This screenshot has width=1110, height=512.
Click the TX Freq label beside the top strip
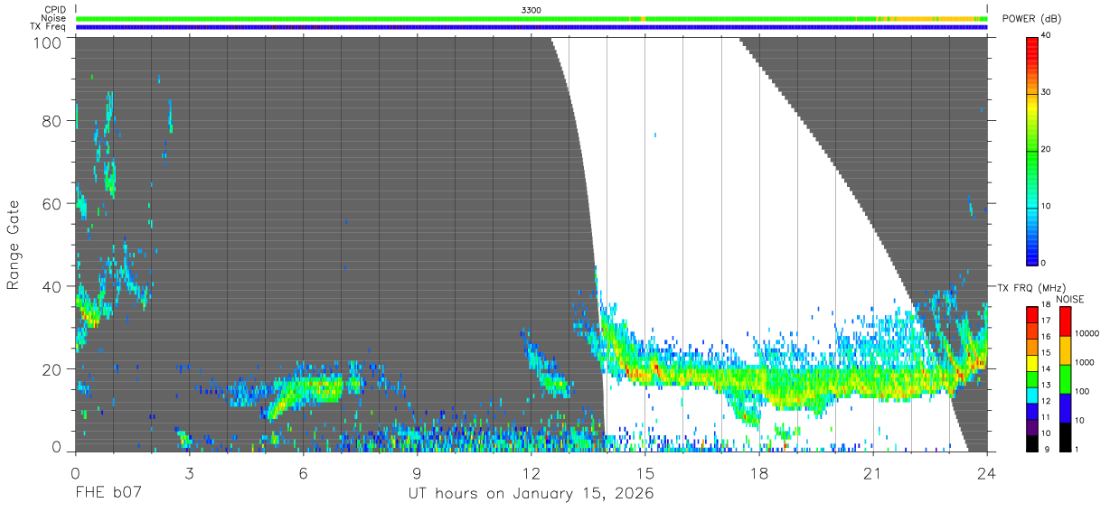pos(48,26)
